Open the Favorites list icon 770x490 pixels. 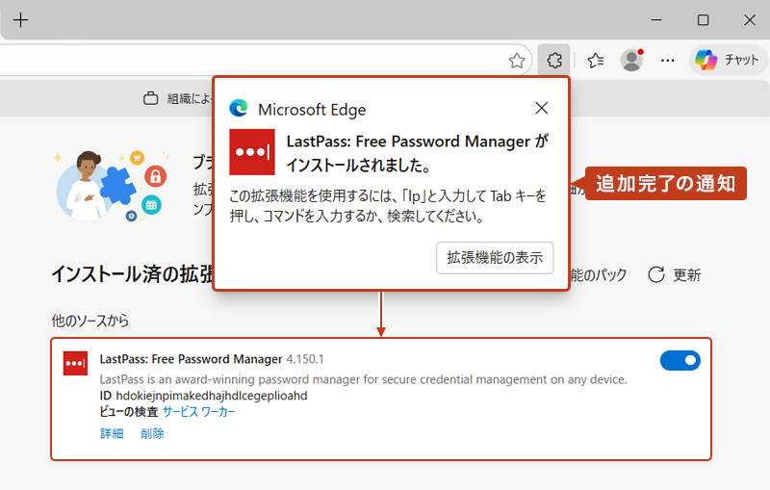click(x=595, y=60)
